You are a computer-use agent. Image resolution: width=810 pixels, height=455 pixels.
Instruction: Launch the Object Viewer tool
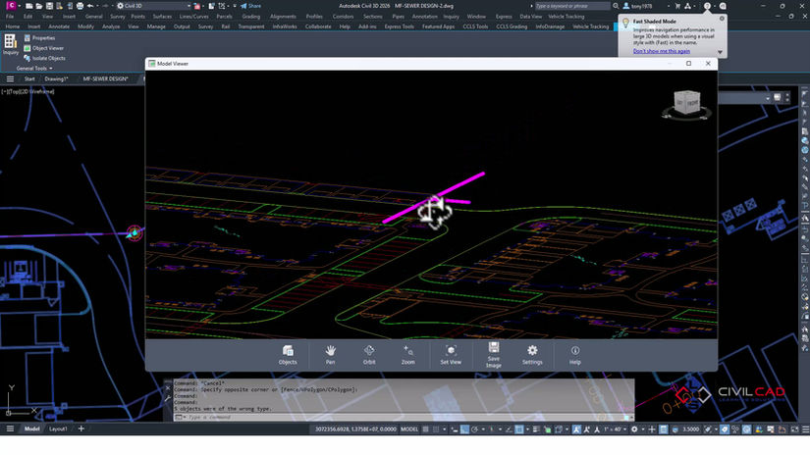coord(44,48)
